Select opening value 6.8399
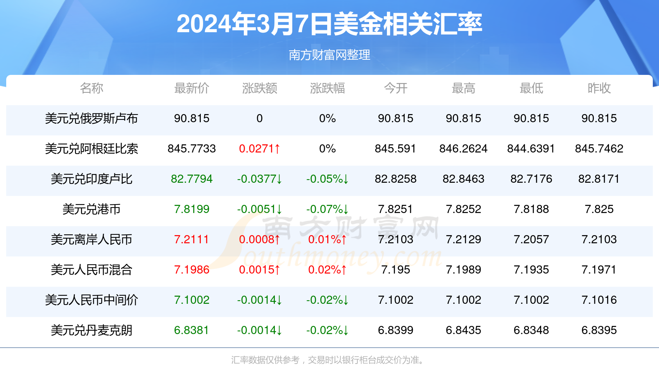Viewport: 659px width, 388px height. [x=395, y=330]
